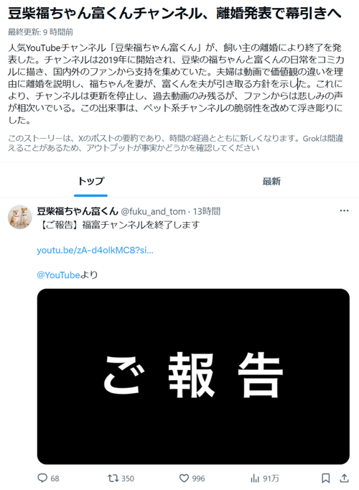Open the youtu.be/zA-d4olkMC8 link

click(95, 250)
